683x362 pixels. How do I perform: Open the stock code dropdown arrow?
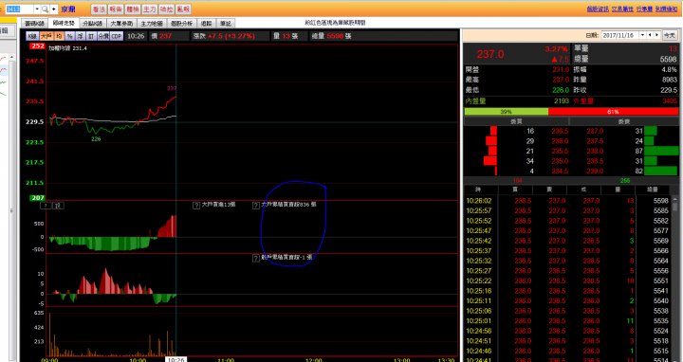37,9
